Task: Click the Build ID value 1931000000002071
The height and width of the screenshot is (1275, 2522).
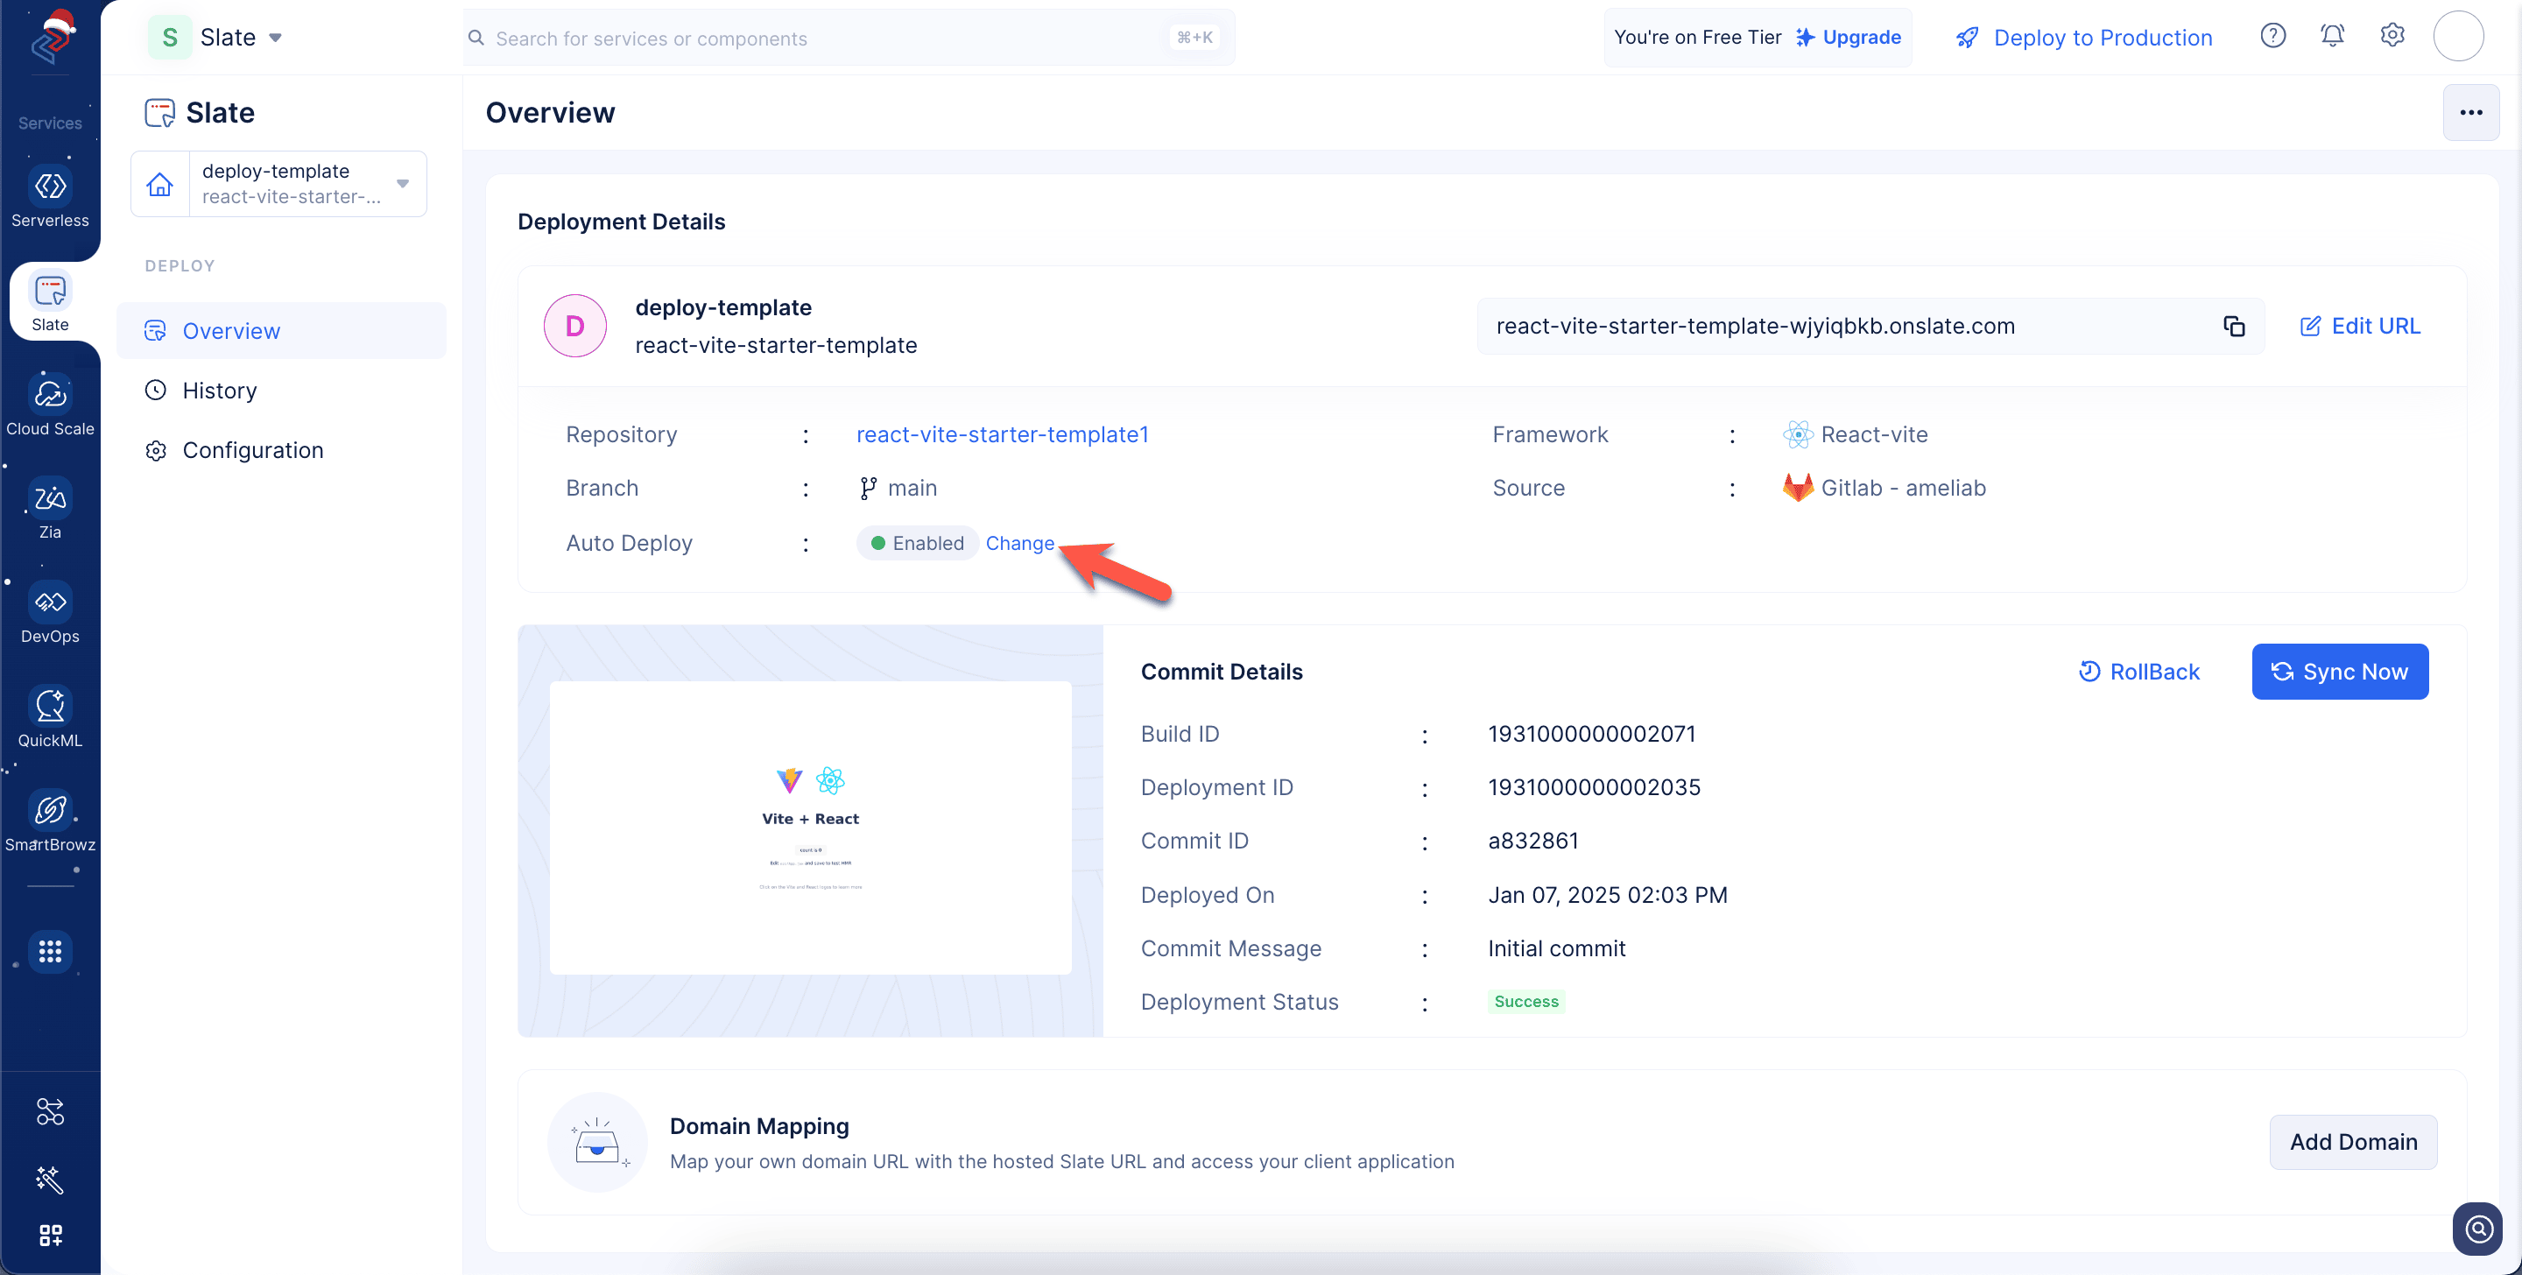Action: pyautogui.click(x=1591, y=735)
